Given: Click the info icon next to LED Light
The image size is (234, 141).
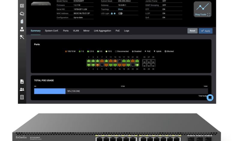Looking at the screenshot, I should pos(115,13).
